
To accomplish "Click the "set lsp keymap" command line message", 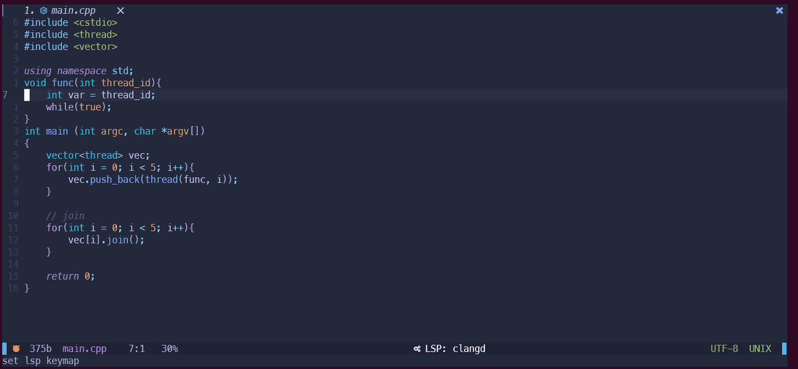I will coord(40,361).
